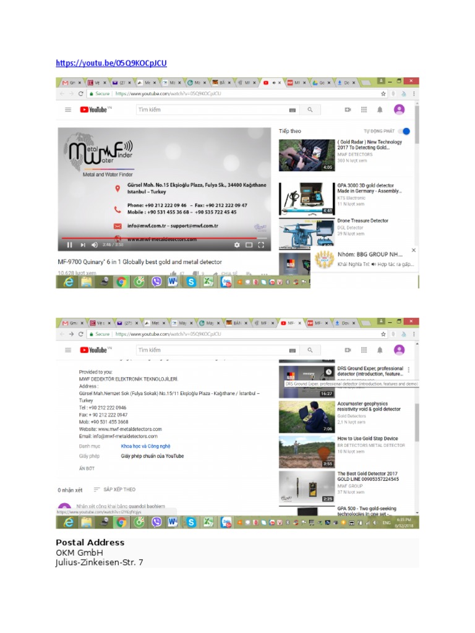Image resolution: width=475 pixels, height=633 pixels.
Task: Open the purple account avatar in lower window
Action: pos(399,350)
